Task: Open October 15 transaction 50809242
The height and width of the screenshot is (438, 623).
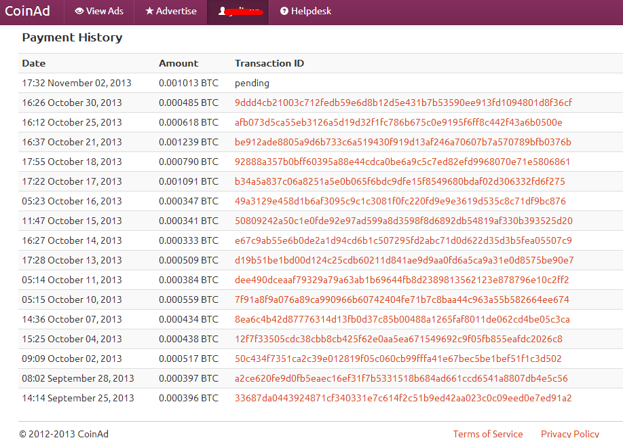Action: coord(403,221)
